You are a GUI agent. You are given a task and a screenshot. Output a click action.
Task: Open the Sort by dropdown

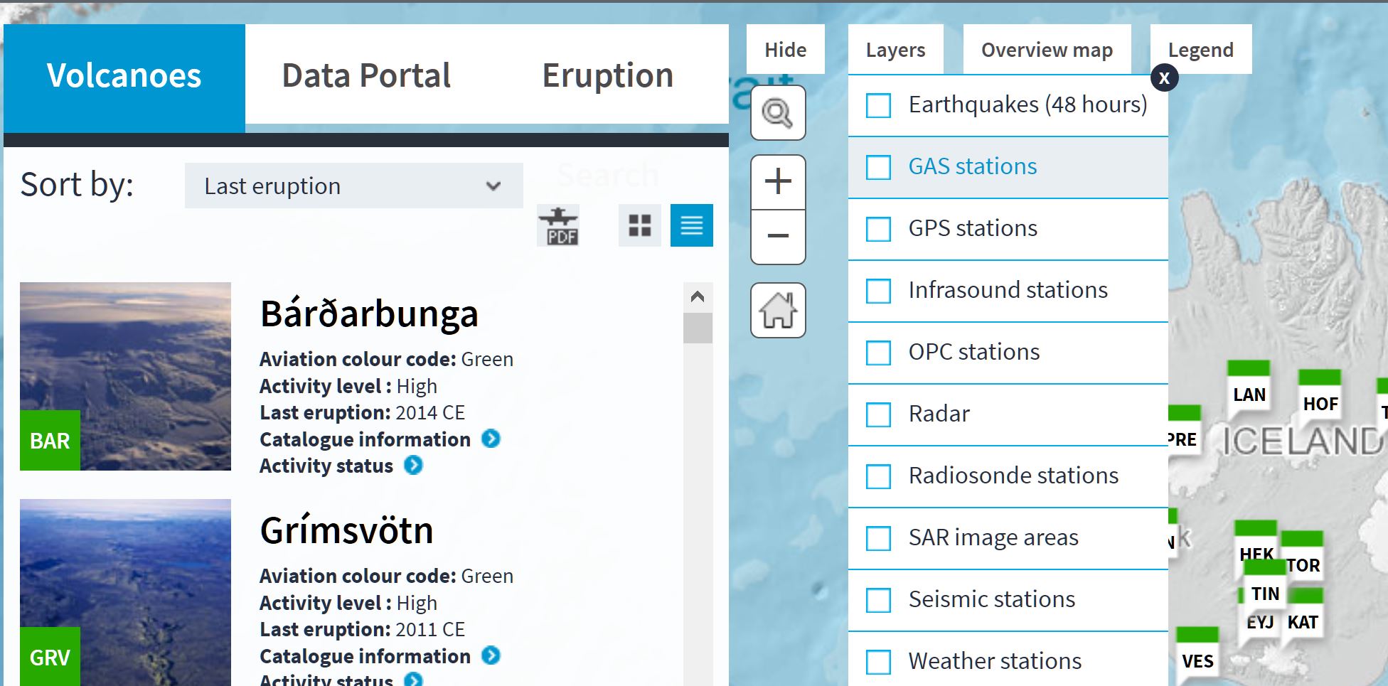[x=353, y=186]
